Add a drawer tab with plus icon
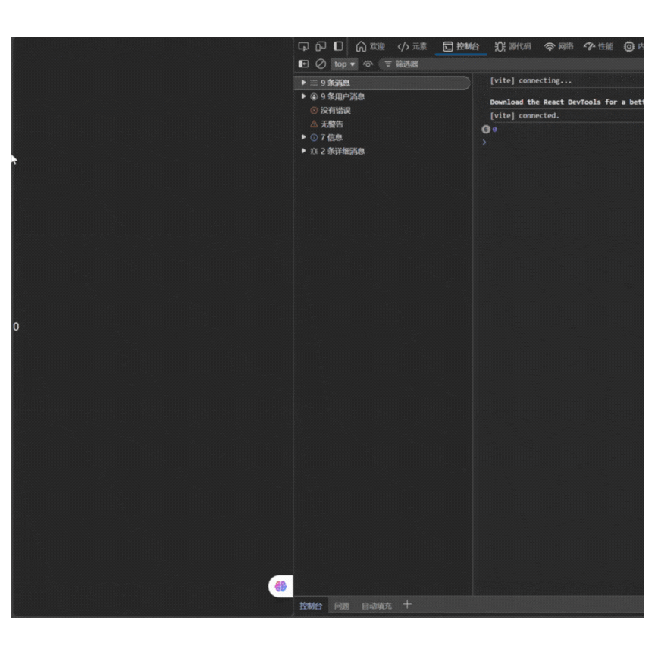The height and width of the screenshot is (655, 655). 407,604
